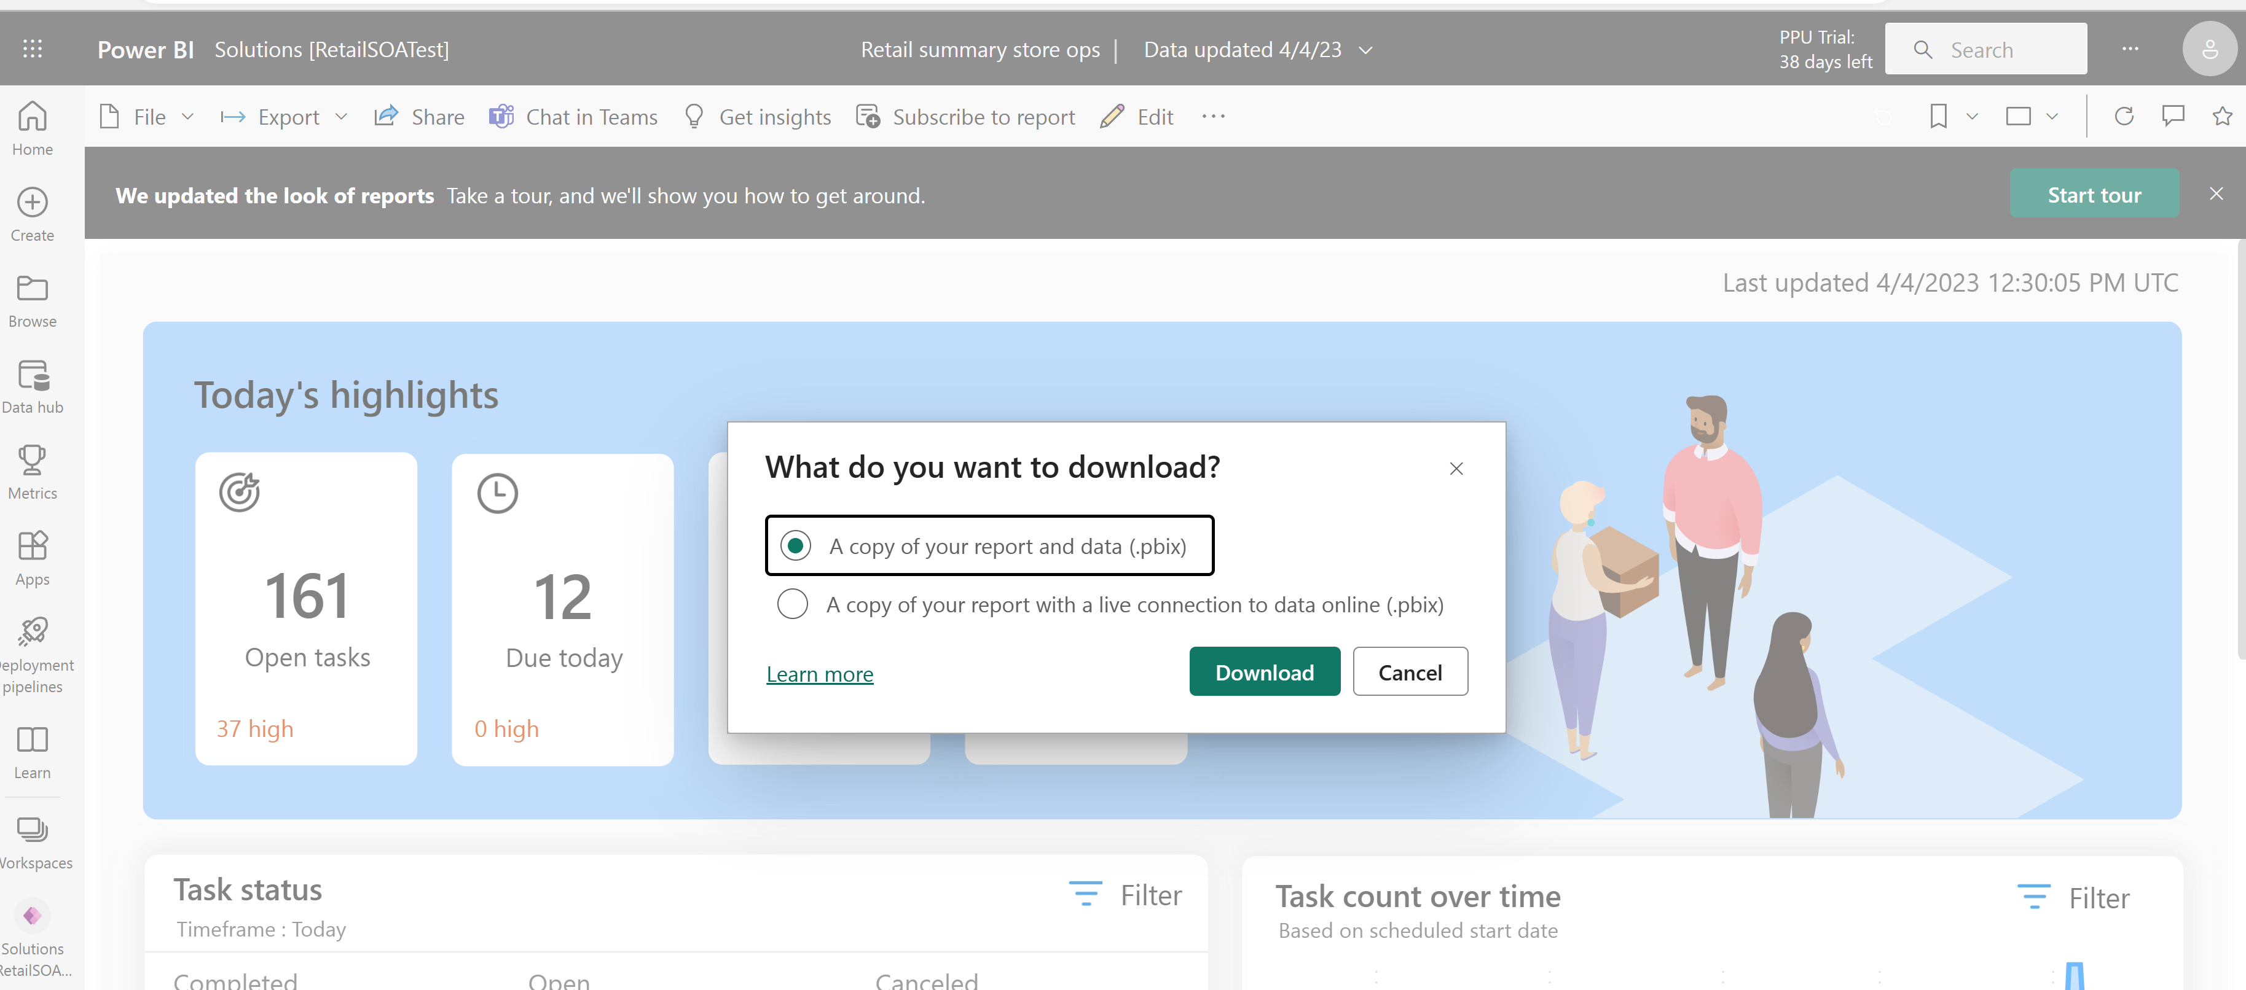This screenshot has width=2246, height=990.
Task: Click the Learn more link
Action: [x=819, y=672]
